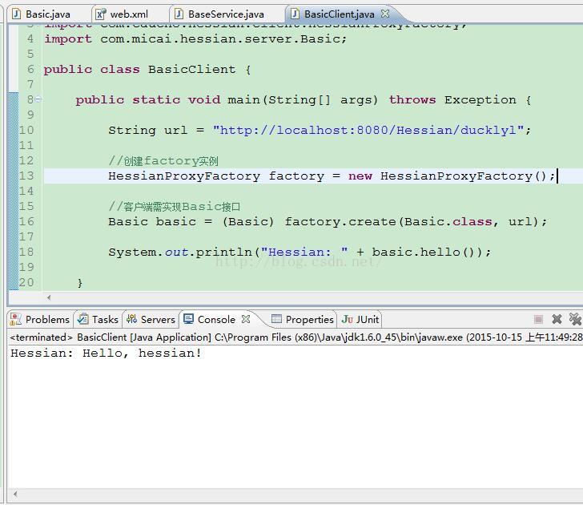Click the import com.micai.hessian.server.Basic line
Viewport: 583px width, 505px height.
pos(195,39)
